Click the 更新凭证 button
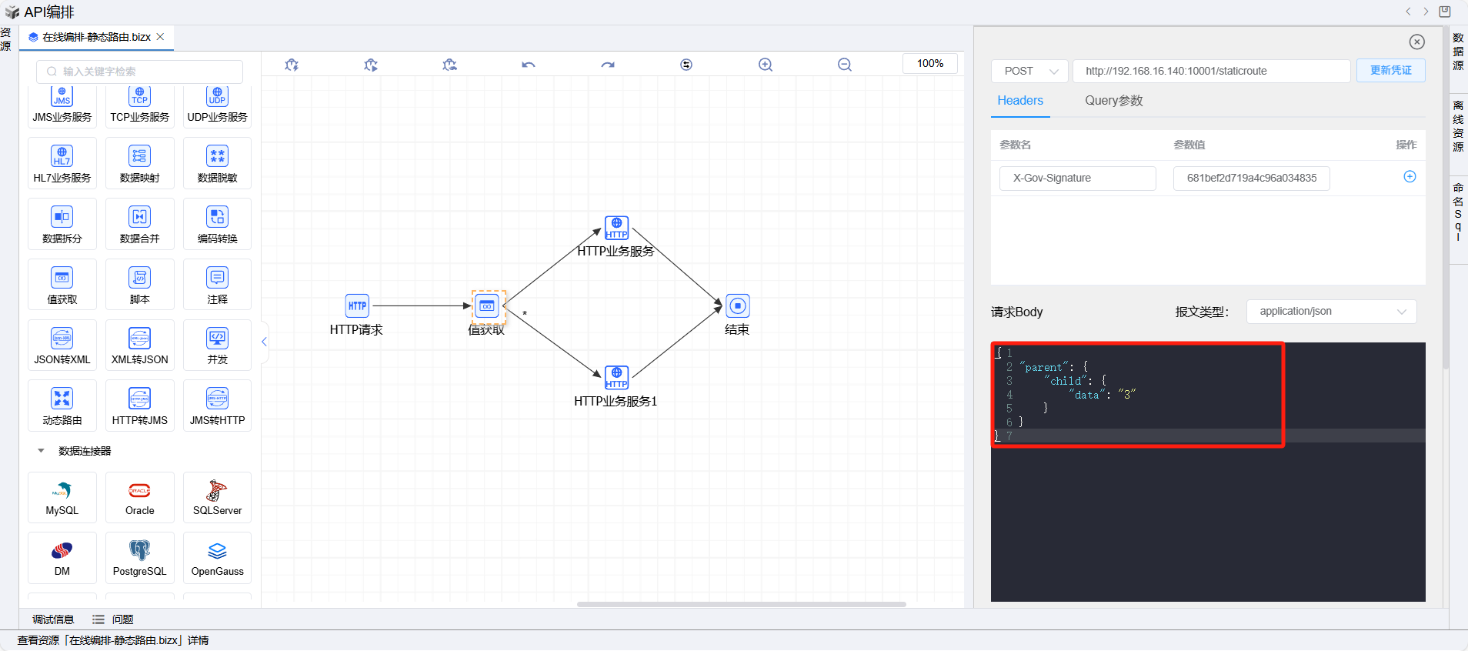The width and height of the screenshot is (1468, 651). point(1390,71)
